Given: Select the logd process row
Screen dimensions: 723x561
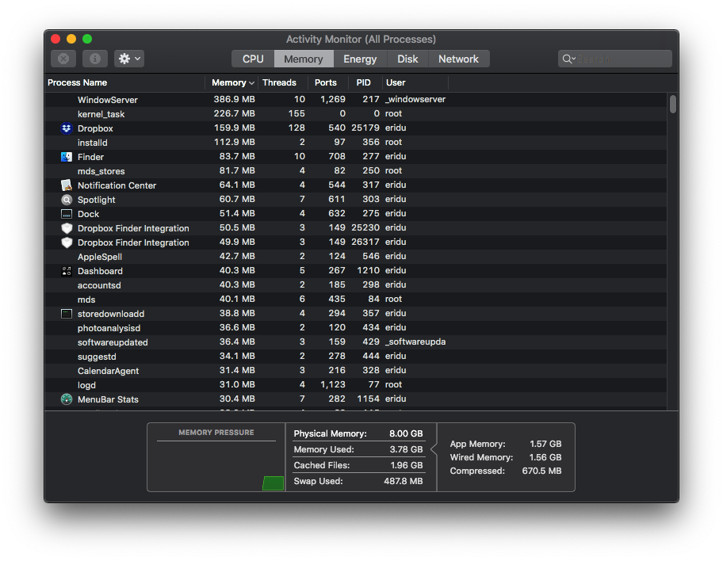Looking at the screenshot, I should pos(355,385).
